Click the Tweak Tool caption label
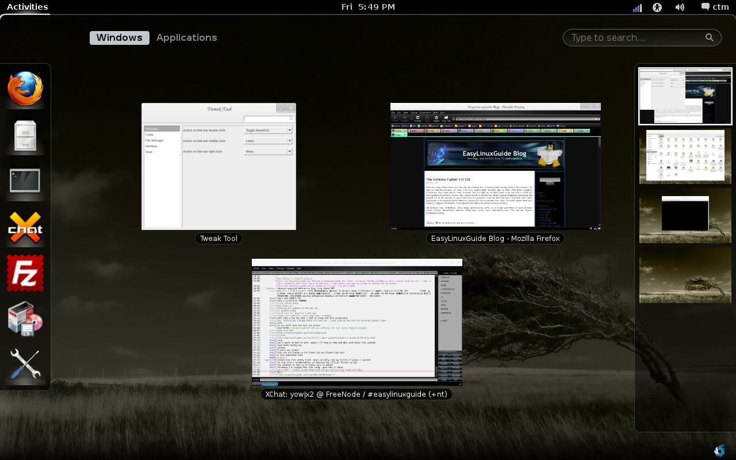This screenshot has width=736, height=460. (x=218, y=239)
